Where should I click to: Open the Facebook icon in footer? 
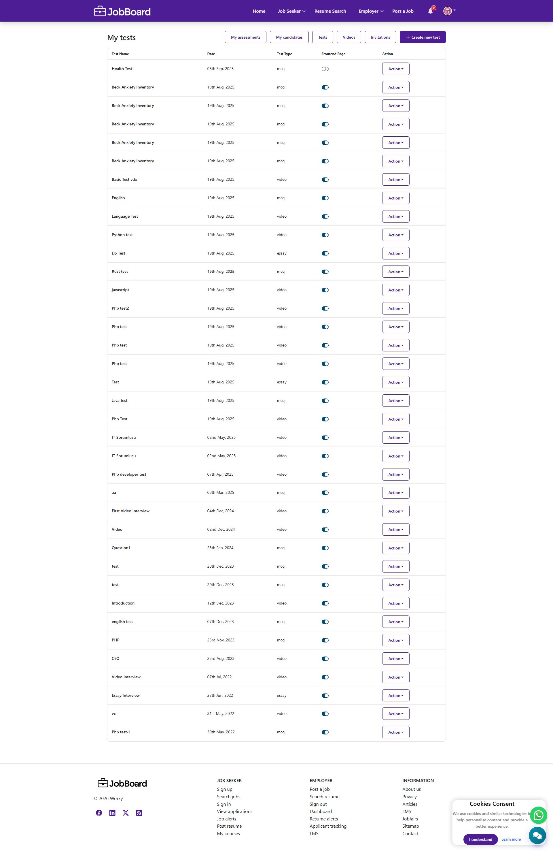pos(99,813)
